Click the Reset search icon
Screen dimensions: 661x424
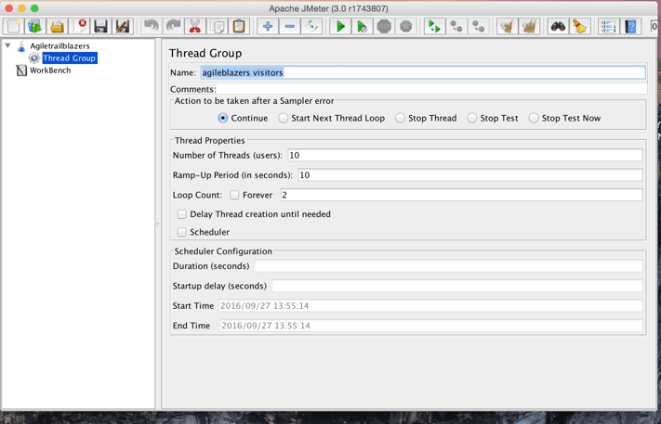[580, 26]
